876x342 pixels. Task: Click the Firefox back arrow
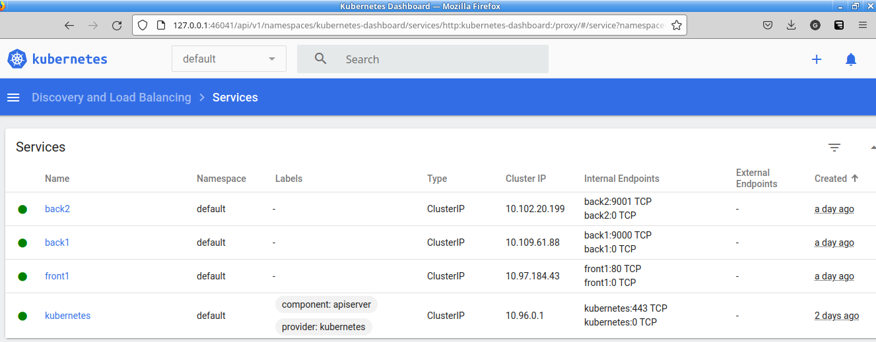(x=69, y=26)
